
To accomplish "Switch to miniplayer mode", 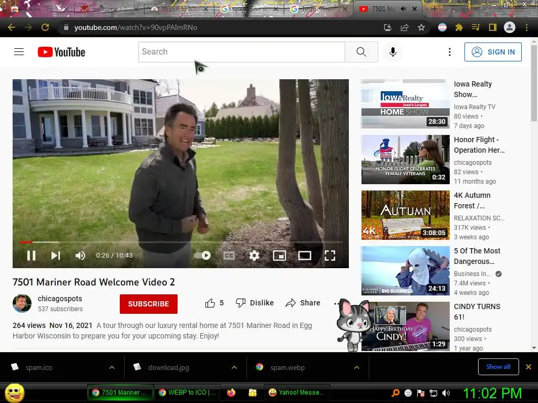I will (x=280, y=256).
